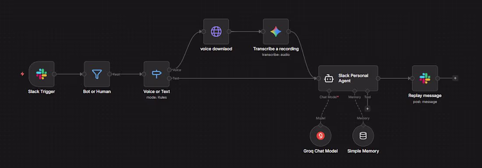Click the Kept output of Bot or Human

click(110, 74)
